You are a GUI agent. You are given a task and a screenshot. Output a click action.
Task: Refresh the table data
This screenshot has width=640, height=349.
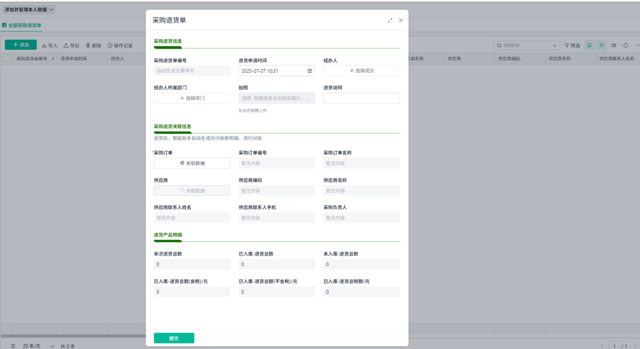pos(626,45)
